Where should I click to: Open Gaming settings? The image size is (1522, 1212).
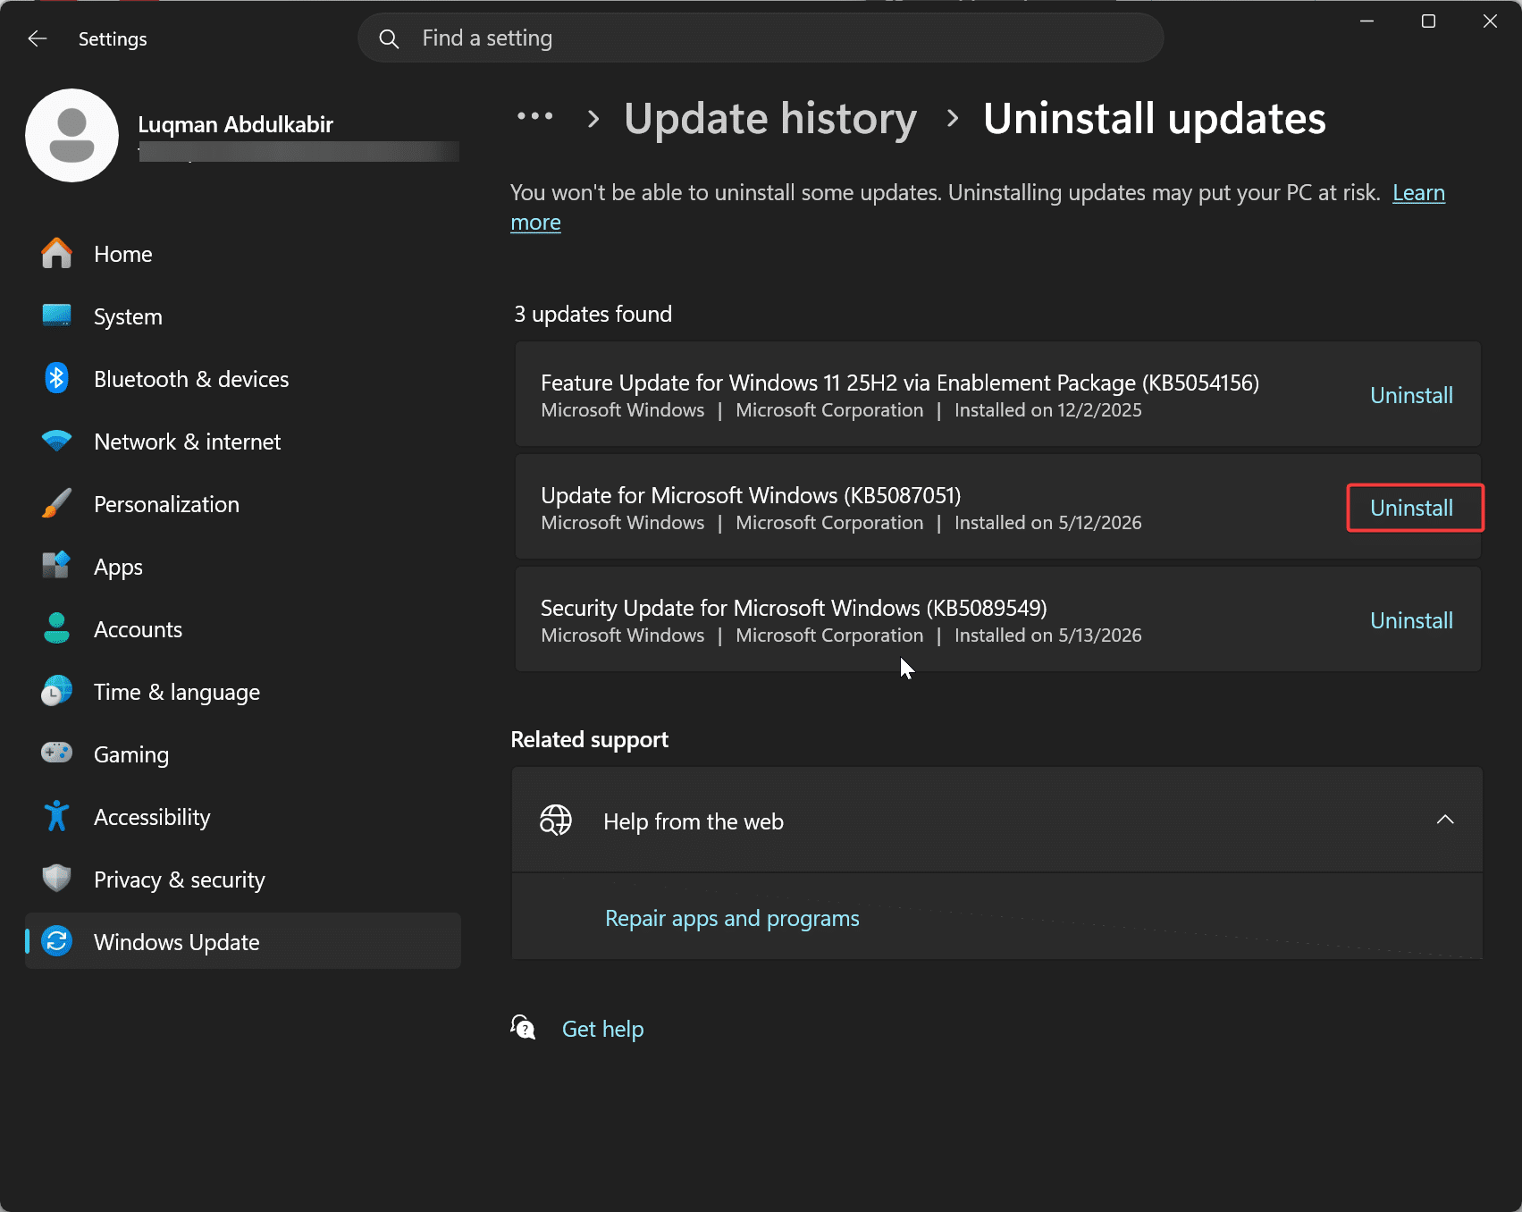pyautogui.click(x=243, y=754)
